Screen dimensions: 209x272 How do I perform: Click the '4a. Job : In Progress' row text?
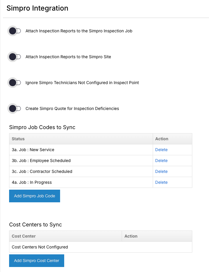pos(32,182)
